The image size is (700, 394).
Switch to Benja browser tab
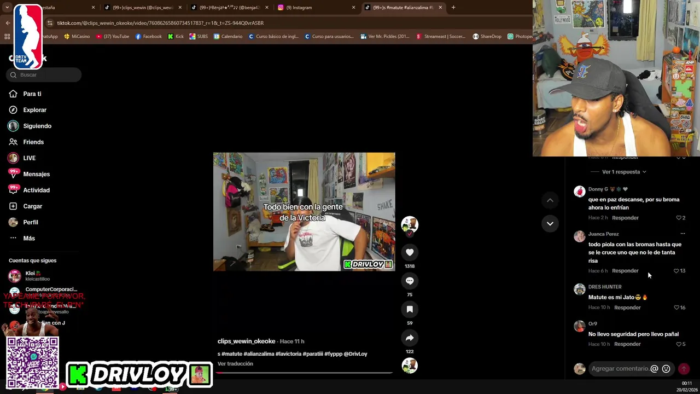[x=229, y=8]
